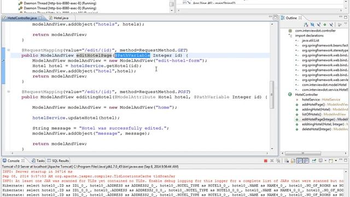Click "Hotel was successfully edited." string
This screenshot has height=197, width=350.
122,128
